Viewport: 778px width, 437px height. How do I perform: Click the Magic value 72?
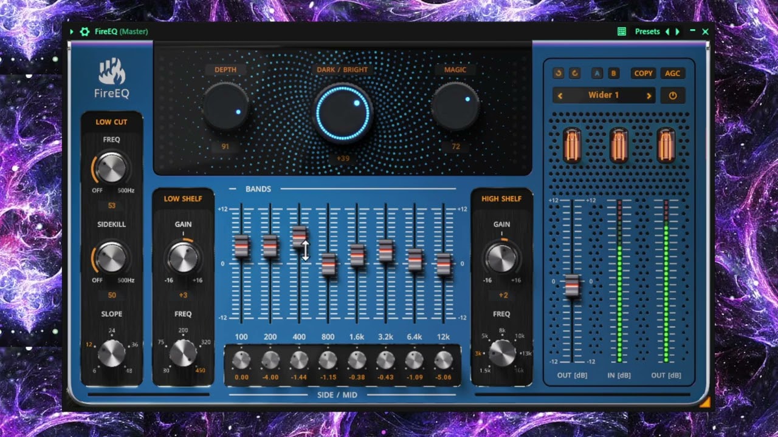[455, 147]
